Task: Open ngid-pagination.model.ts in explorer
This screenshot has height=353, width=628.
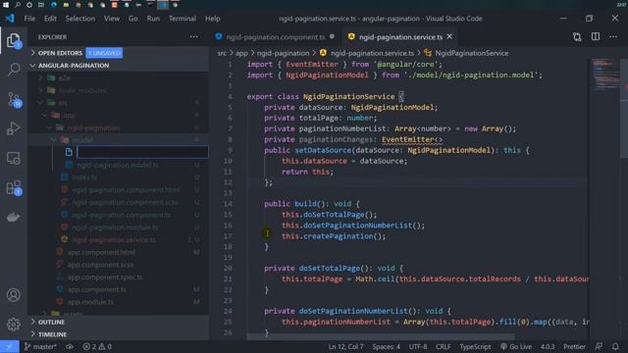Action: 118,165
